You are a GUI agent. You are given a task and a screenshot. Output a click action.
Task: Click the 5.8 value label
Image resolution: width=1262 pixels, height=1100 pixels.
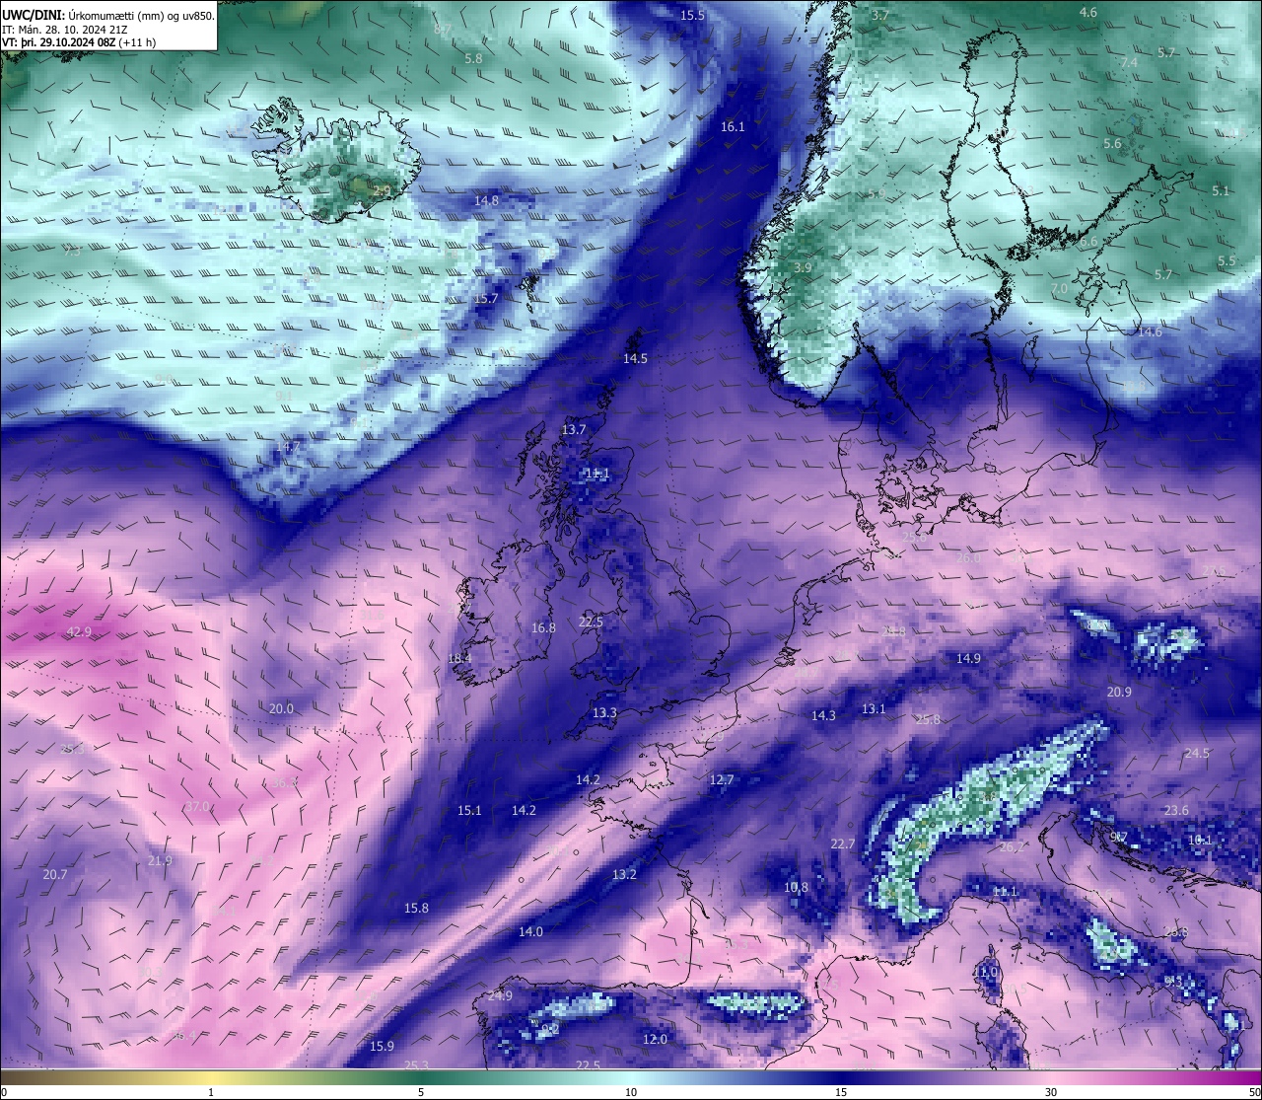[x=473, y=59]
